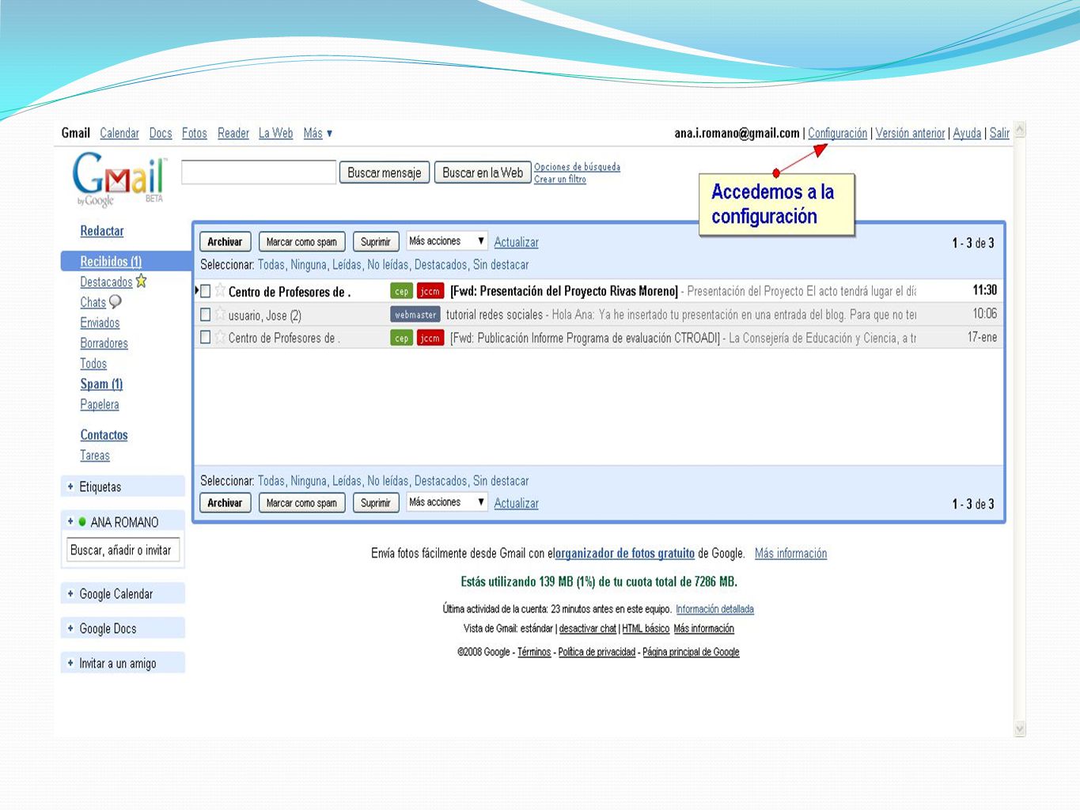Click Crear un filtro link

click(560, 180)
